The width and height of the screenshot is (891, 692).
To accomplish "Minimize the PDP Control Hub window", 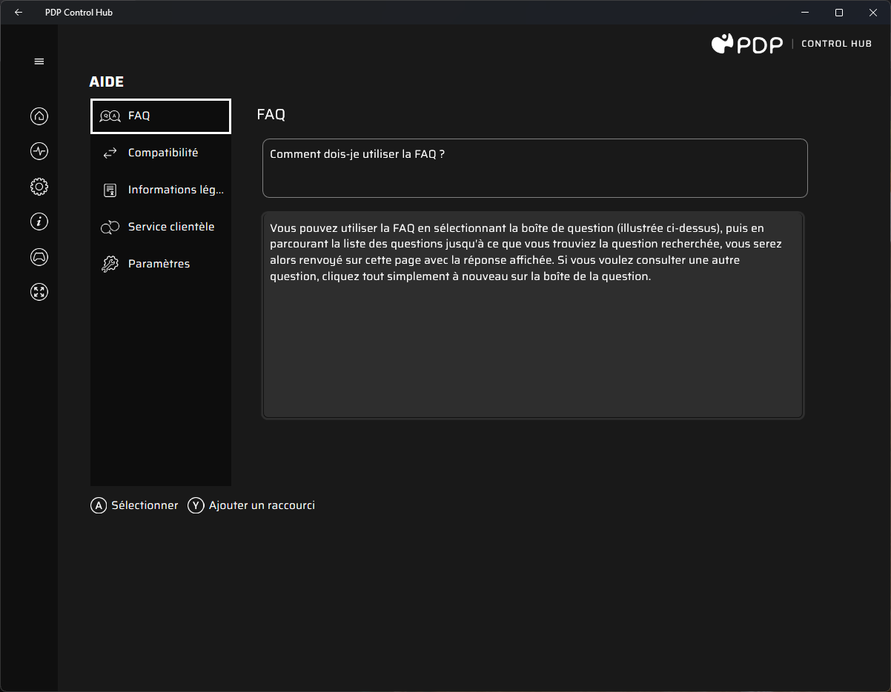I will tap(805, 13).
